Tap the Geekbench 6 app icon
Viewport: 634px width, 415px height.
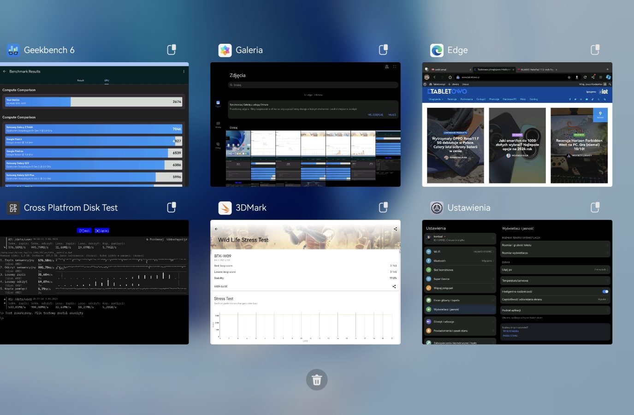pos(13,50)
